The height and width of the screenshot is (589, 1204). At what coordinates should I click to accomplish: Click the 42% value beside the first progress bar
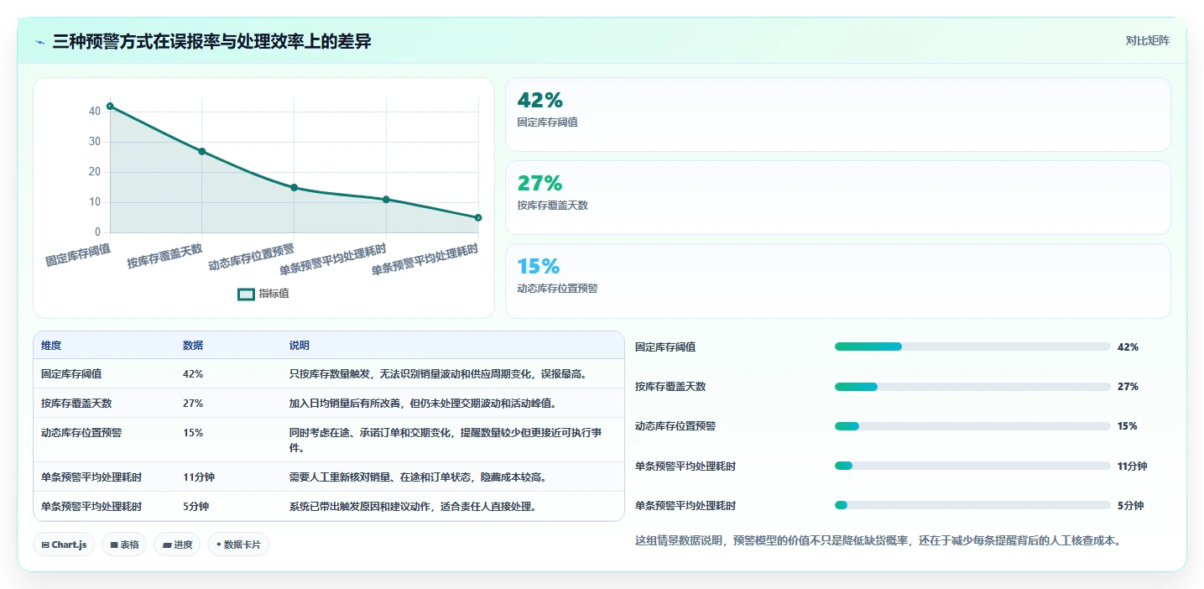1128,347
